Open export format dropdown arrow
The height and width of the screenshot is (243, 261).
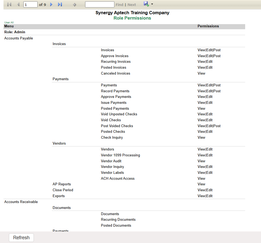(152, 4)
